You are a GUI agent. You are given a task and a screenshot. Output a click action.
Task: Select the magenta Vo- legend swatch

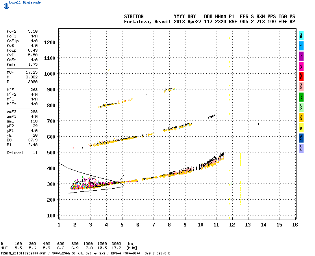(x=301, y=66)
